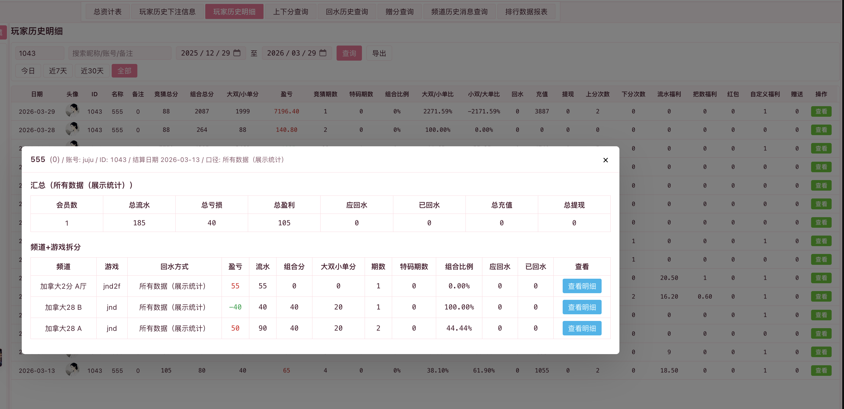The width and height of the screenshot is (844, 409).
Task: Filter by 近30天
Action: [92, 71]
